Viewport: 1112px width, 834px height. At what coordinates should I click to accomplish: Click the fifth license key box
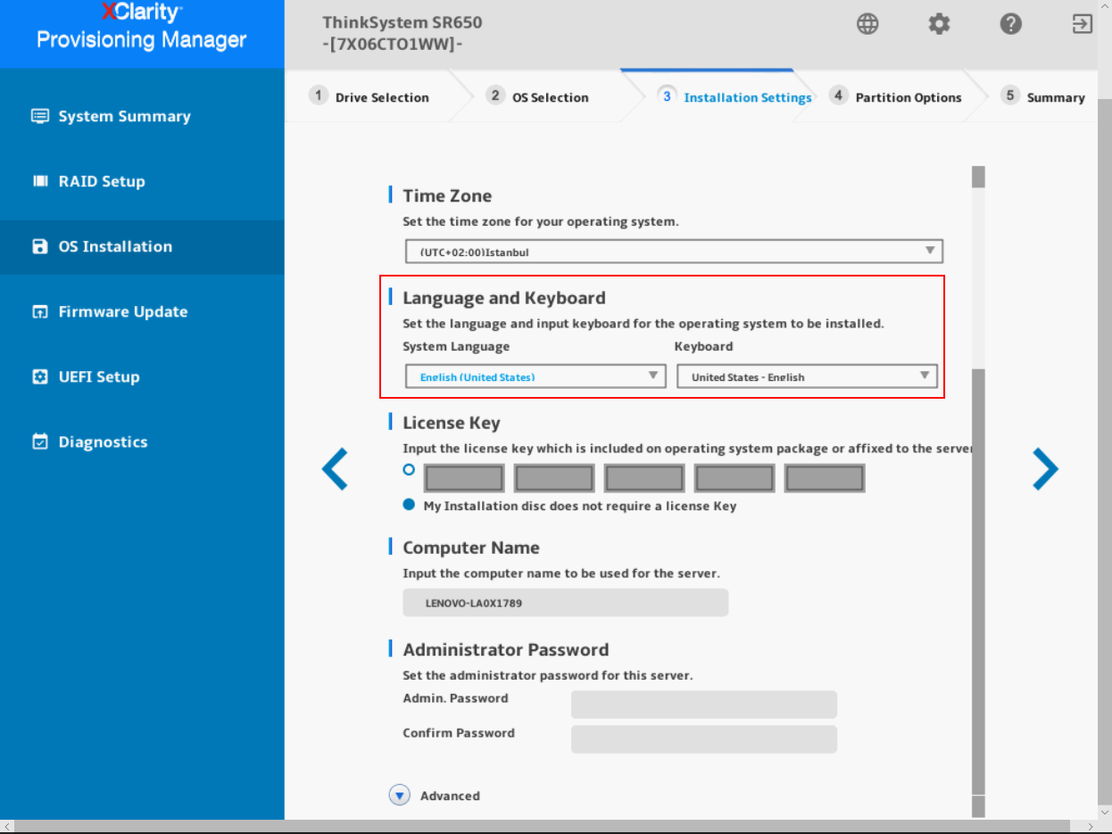pyautogui.click(x=825, y=478)
